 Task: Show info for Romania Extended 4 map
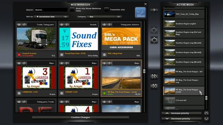point(67,102)
